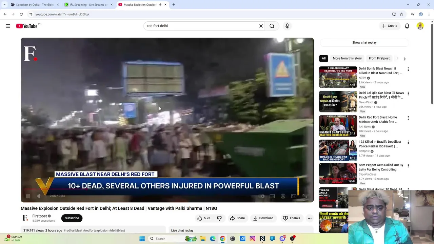This screenshot has width=434, height=244.
Task: Open the video player settings gear
Action: coord(283,196)
